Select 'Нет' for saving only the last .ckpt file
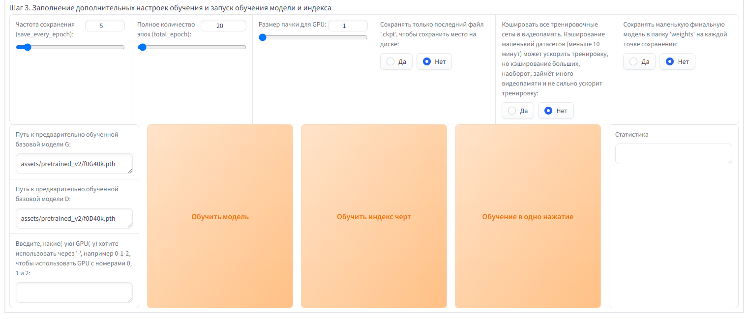 pos(434,61)
